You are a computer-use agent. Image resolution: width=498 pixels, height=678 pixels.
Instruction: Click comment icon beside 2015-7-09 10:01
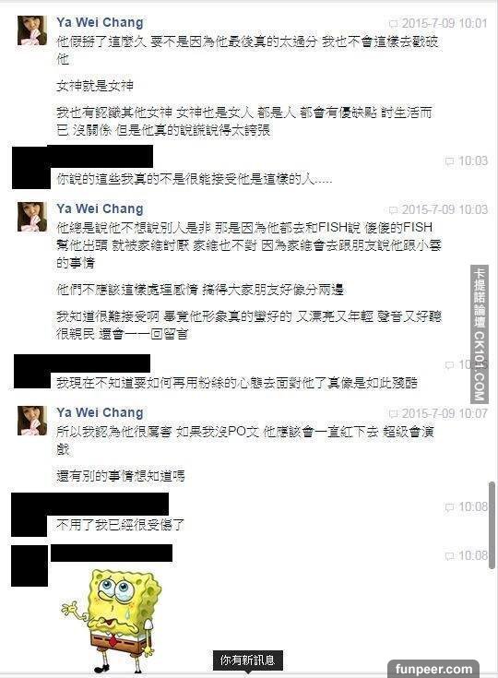point(394,24)
